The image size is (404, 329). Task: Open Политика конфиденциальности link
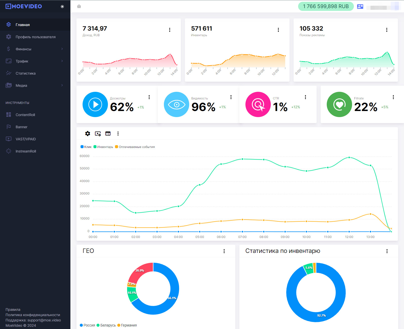pyautogui.click(x=33, y=315)
